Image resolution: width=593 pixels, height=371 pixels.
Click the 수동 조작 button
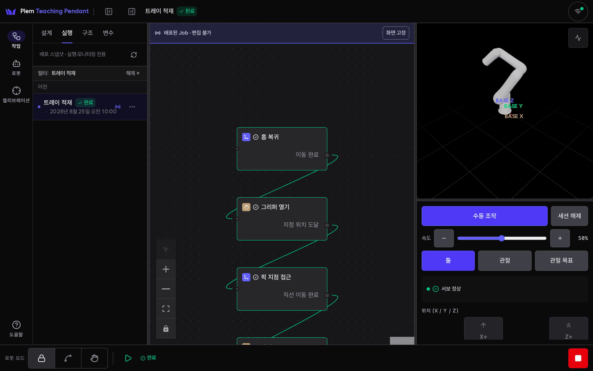(484, 216)
